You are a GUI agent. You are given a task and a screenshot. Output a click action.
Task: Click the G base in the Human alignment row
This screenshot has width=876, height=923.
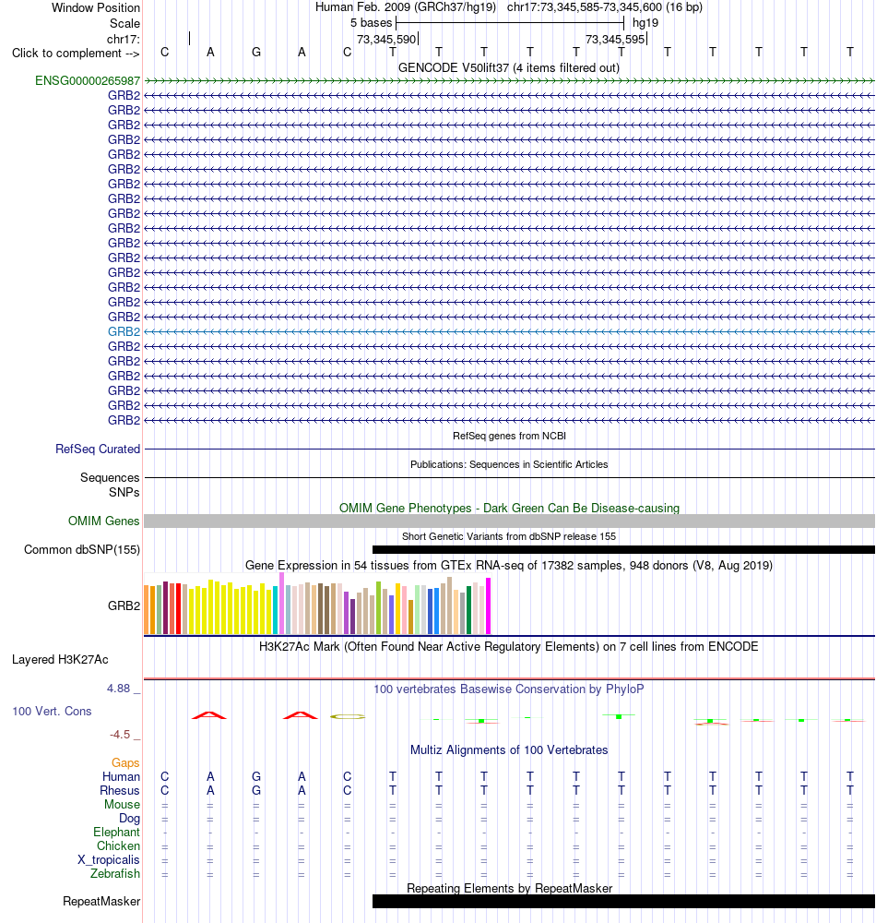tap(256, 777)
